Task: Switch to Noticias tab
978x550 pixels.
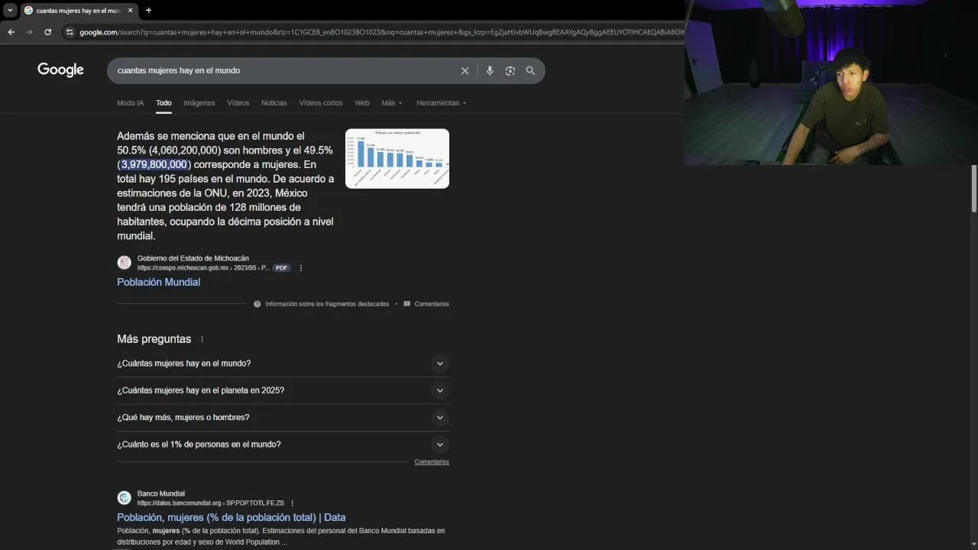Action: [274, 102]
